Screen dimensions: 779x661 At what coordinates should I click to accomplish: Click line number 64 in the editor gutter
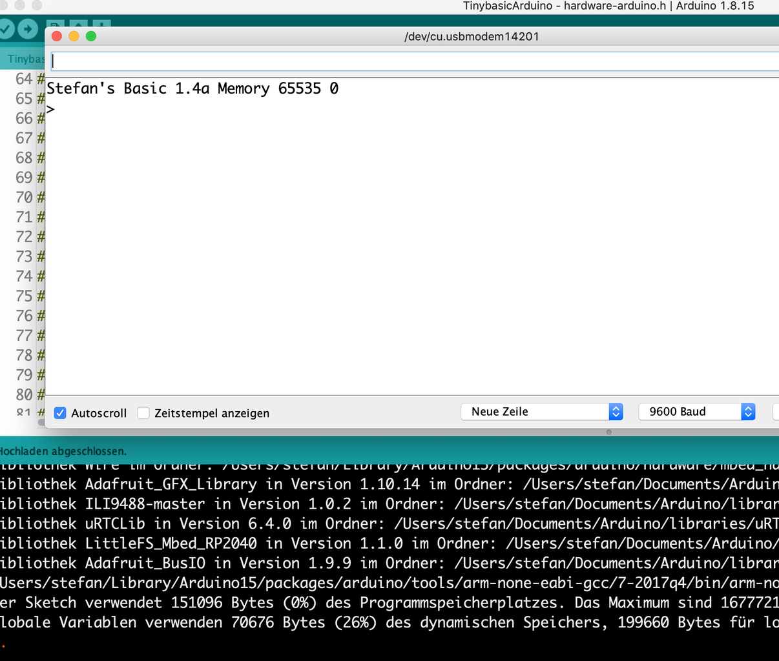tap(24, 79)
